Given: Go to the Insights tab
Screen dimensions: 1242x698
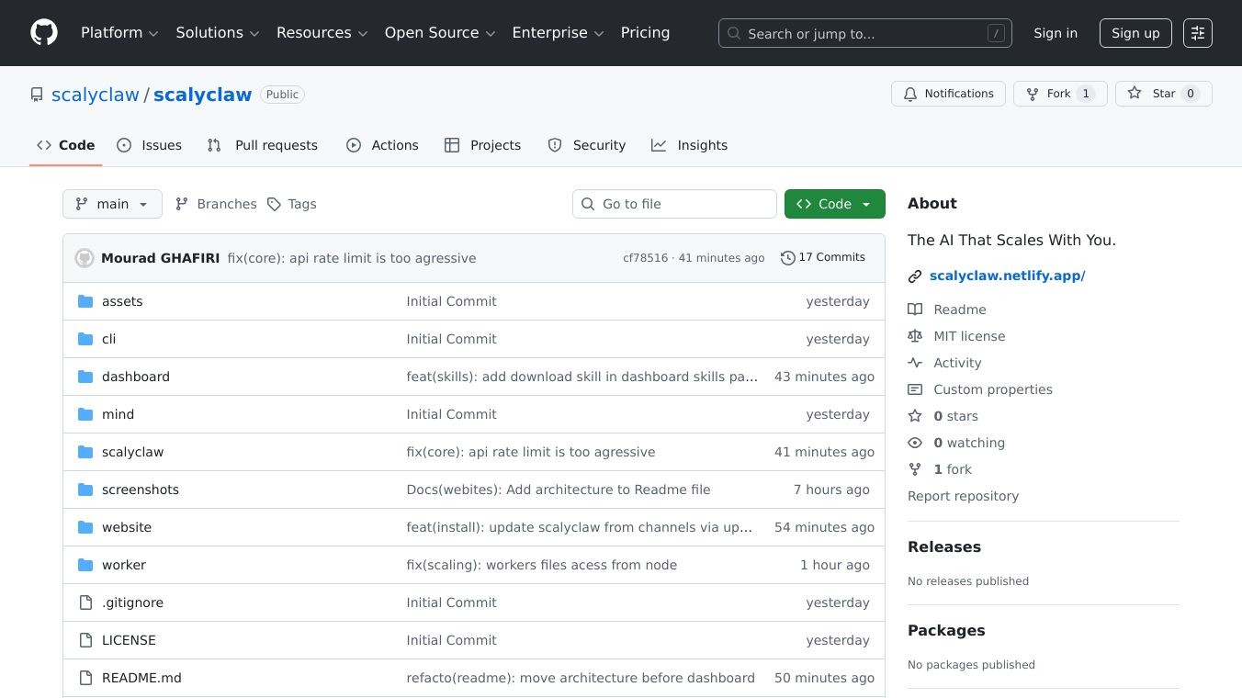Looking at the screenshot, I should point(690,145).
